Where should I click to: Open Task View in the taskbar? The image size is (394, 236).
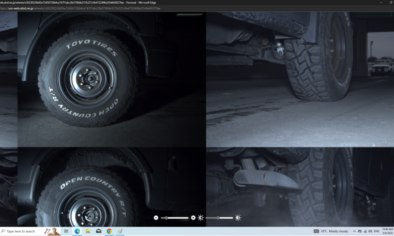[66, 231]
